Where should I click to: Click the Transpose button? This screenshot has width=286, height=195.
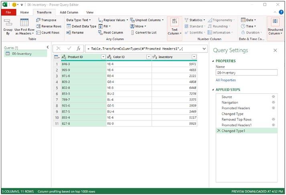point(49,20)
